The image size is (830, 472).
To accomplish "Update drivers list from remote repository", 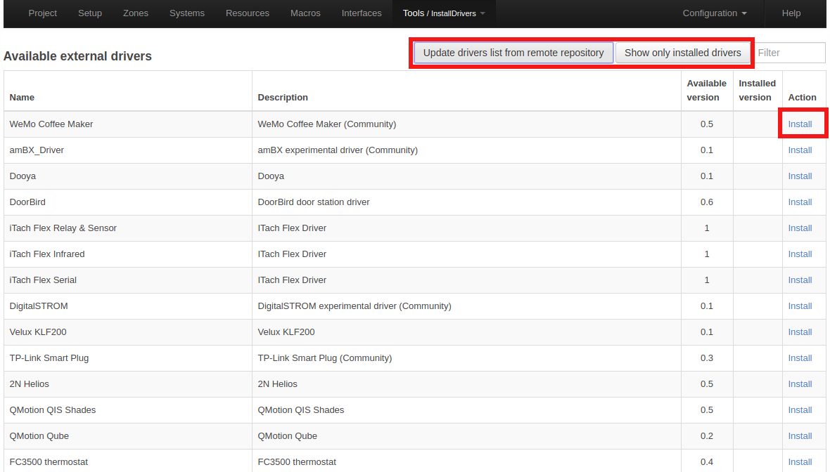I will tap(513, 53).
